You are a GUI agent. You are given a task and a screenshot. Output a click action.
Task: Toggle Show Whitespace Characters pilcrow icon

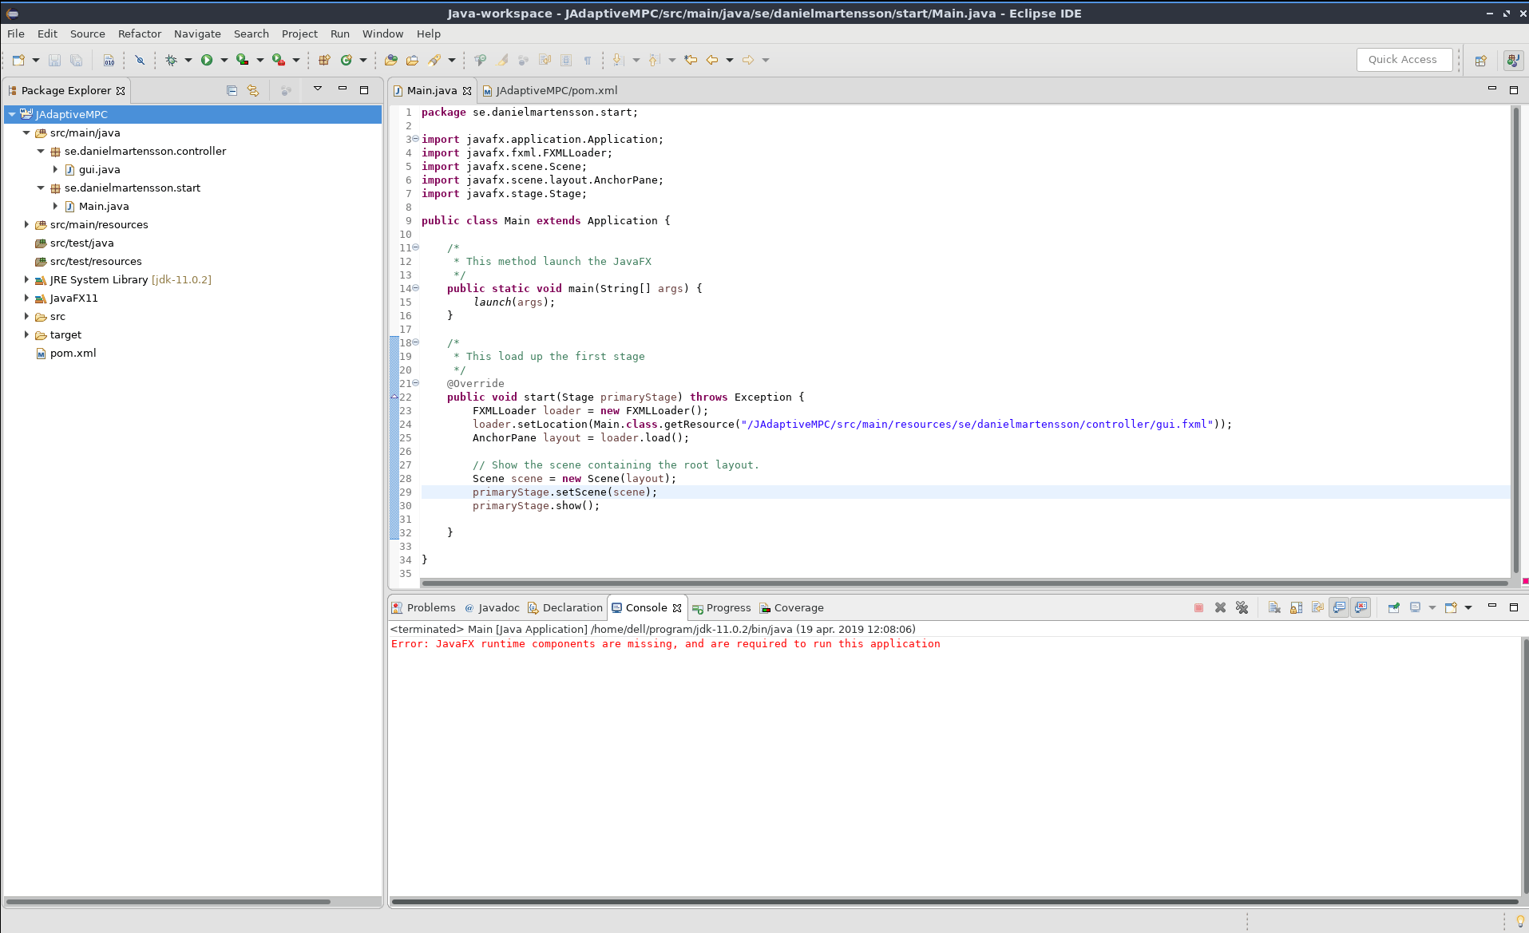click(588, 60)
